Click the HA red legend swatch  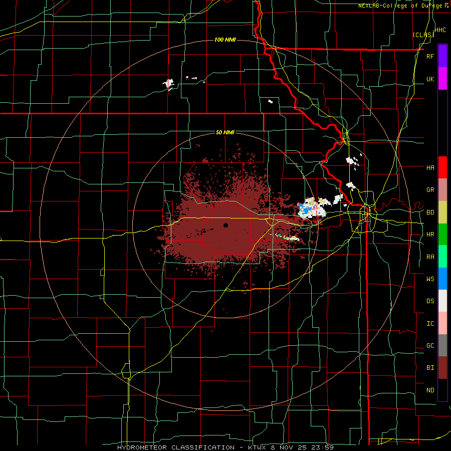tap(442, 167)
